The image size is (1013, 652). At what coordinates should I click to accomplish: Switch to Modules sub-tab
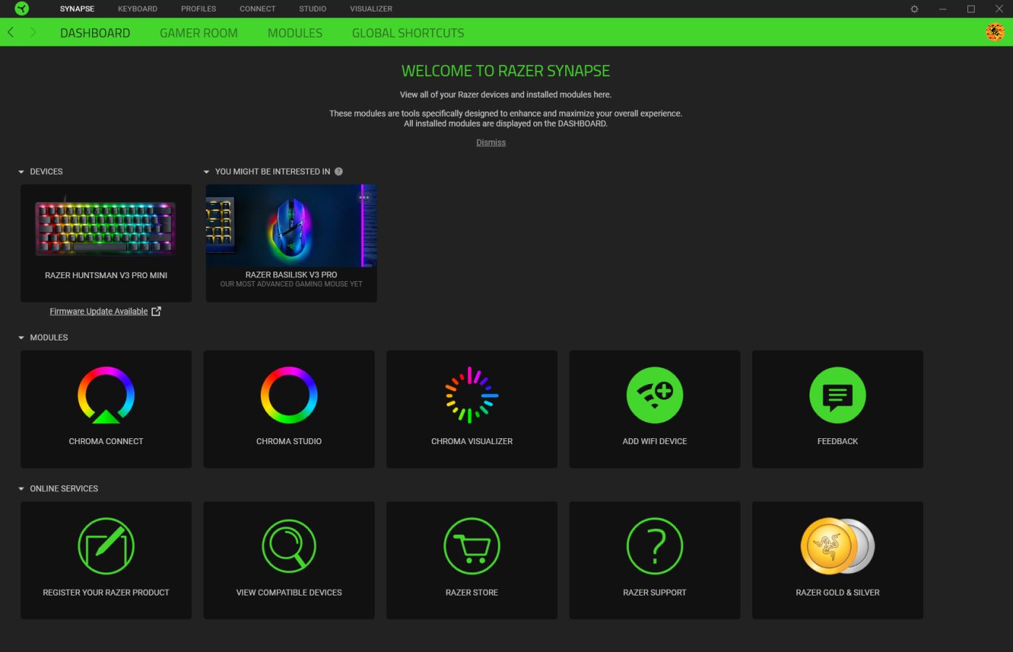[x=295, y=33]
